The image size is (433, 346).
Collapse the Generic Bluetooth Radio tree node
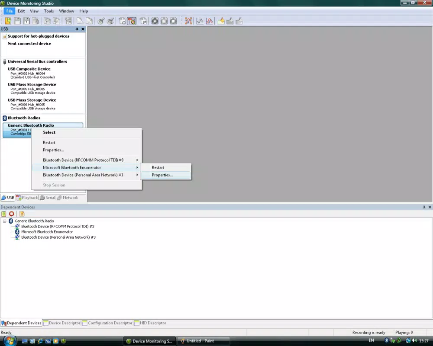[5, 221]
